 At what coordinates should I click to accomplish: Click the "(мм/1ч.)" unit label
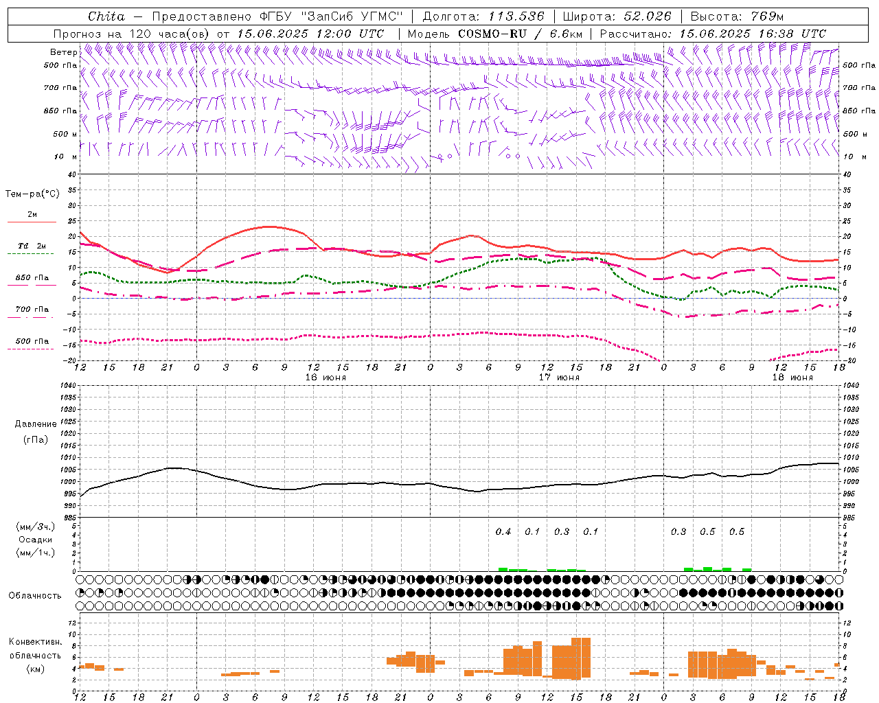[x=36, y=553]
